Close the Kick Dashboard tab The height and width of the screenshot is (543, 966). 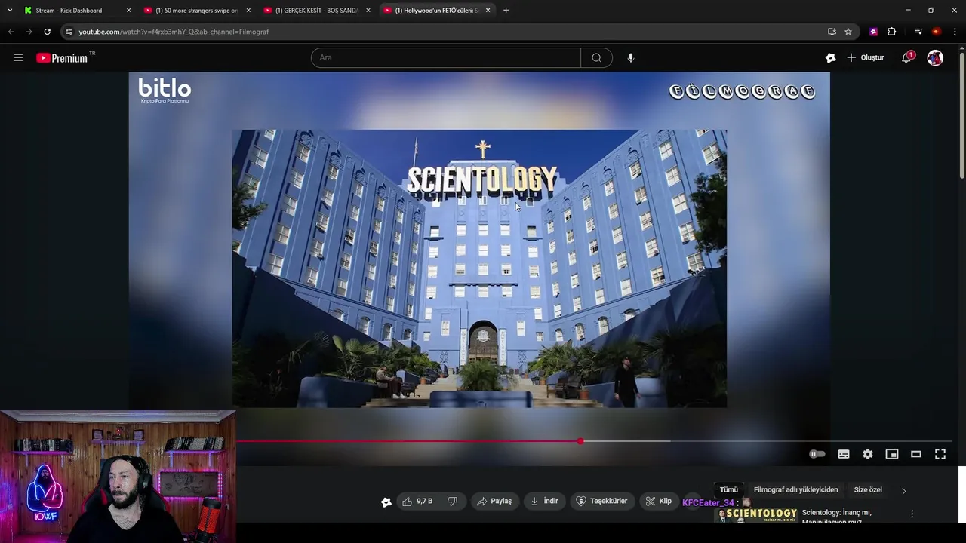128,10
